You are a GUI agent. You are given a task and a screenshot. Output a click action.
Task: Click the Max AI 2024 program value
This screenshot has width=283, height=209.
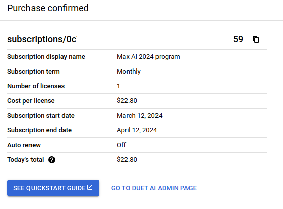click(148, 57)
